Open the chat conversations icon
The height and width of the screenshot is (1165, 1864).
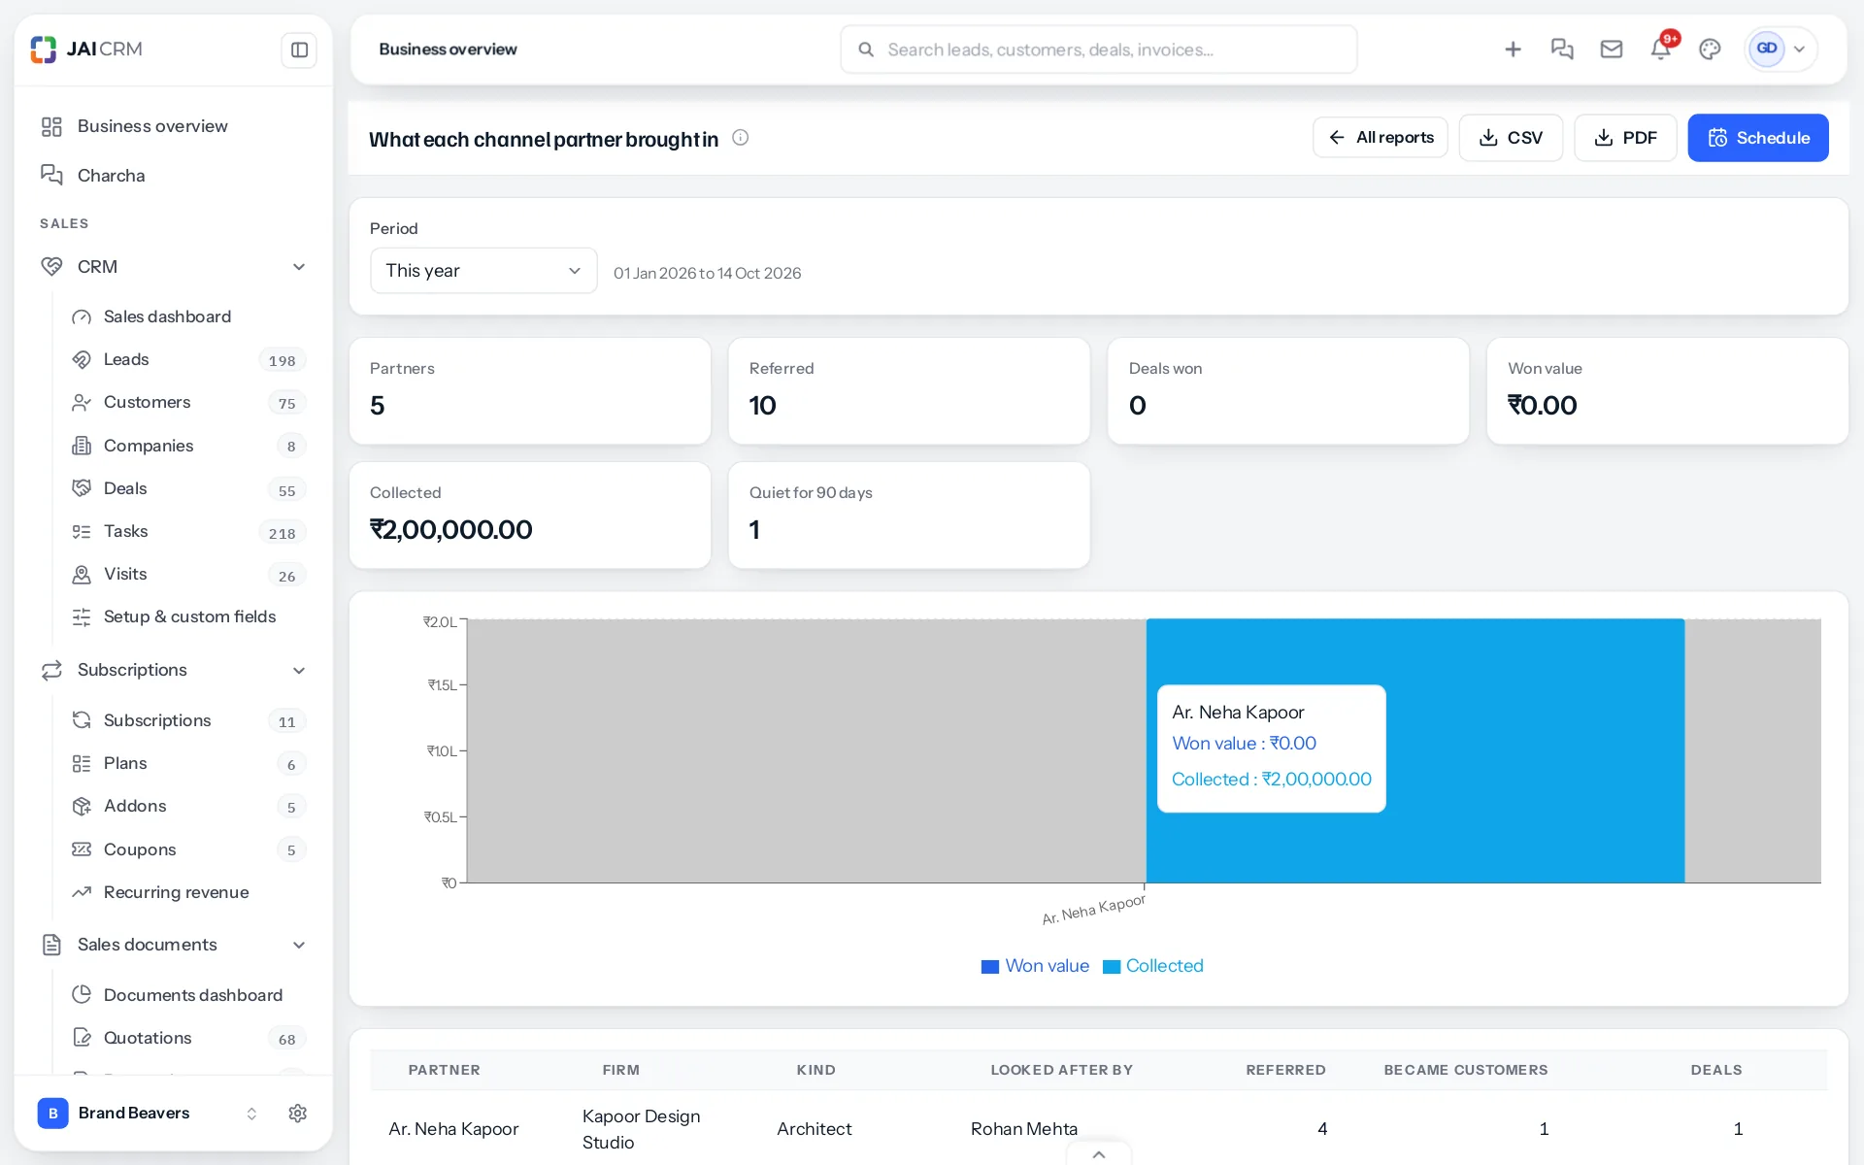[x=1562, y=50]
